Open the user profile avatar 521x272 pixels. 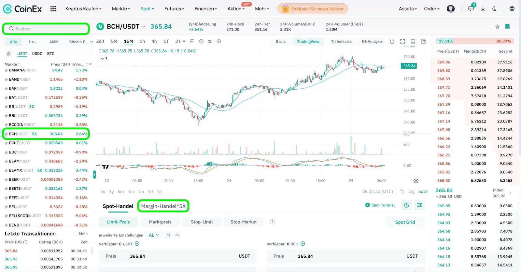451,9
